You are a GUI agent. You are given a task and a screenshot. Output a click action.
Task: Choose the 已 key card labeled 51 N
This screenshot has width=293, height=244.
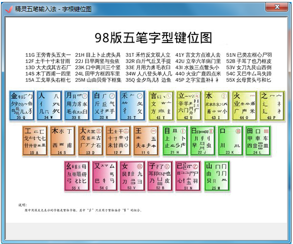188,176
